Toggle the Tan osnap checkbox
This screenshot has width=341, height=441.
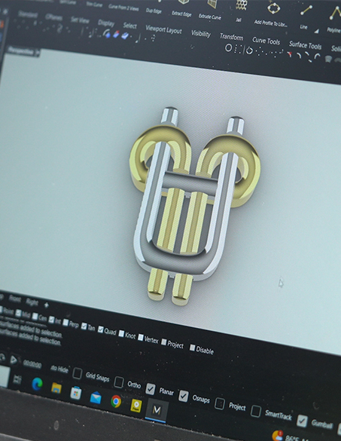tap(84, 326)
